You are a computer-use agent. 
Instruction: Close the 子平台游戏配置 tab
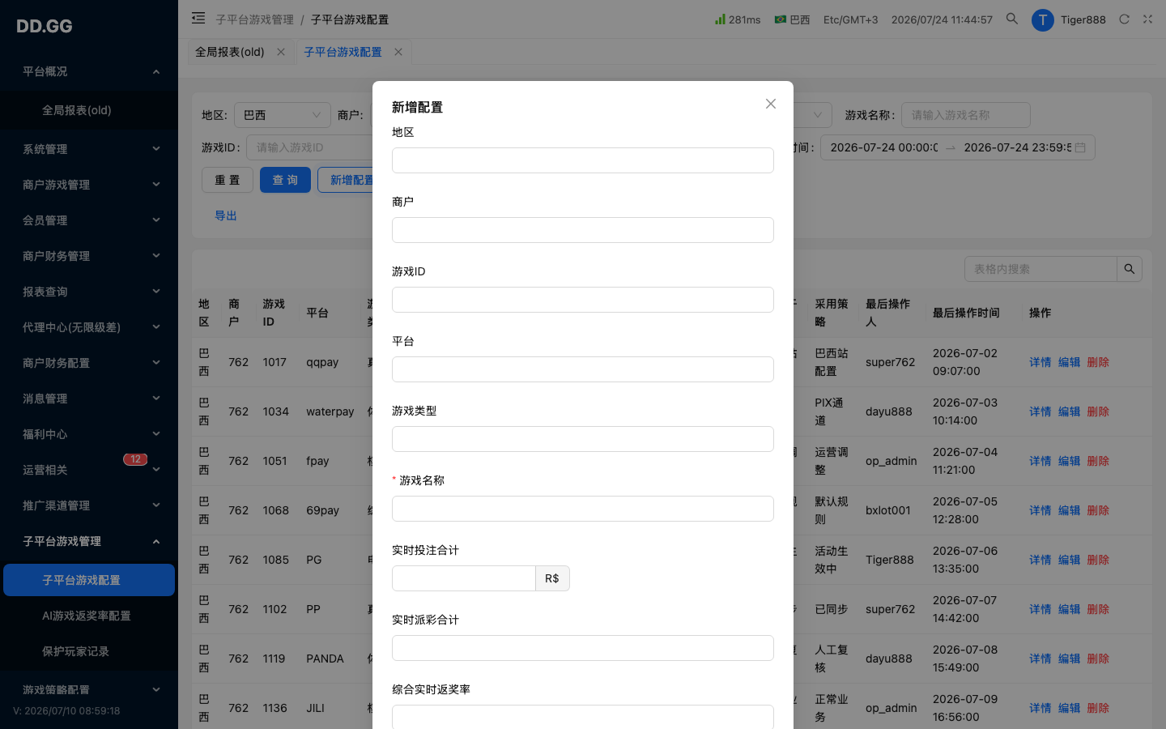click(x=398, y=52)
